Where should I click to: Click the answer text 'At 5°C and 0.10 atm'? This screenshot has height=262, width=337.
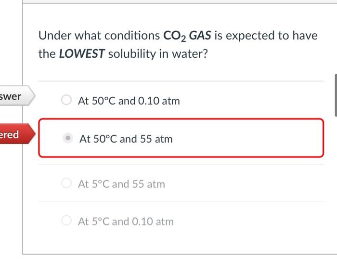click(126, 222)
